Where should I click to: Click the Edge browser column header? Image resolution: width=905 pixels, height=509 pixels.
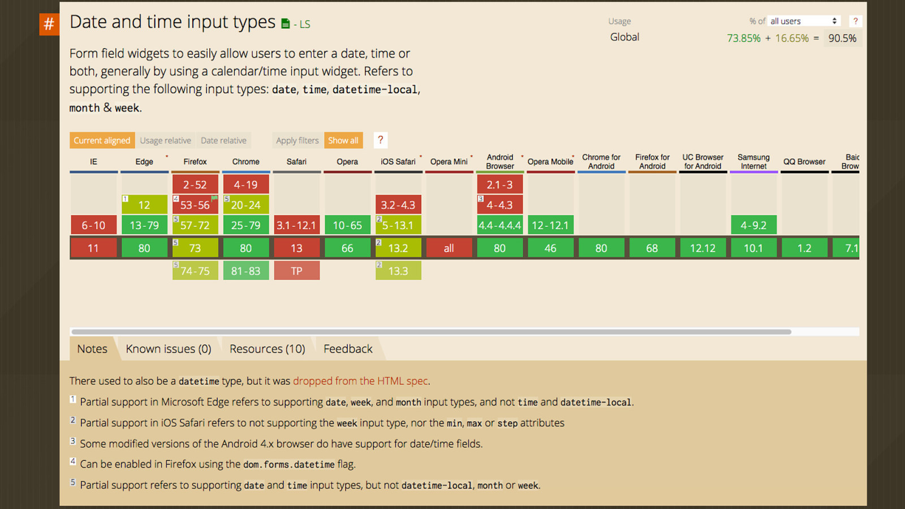(x=144, y=162)
